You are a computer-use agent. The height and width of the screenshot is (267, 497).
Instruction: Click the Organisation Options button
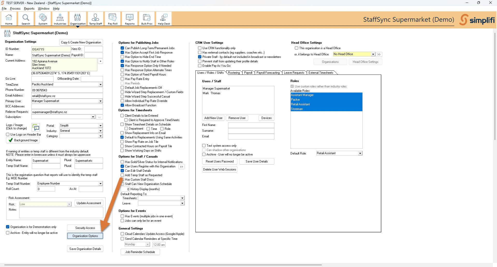(x=85, y=236)
